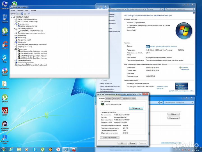The width and height of the screenshot is (202, 152).
Task: Collapse the Процессоры tree node
Action: click(13, 49)
